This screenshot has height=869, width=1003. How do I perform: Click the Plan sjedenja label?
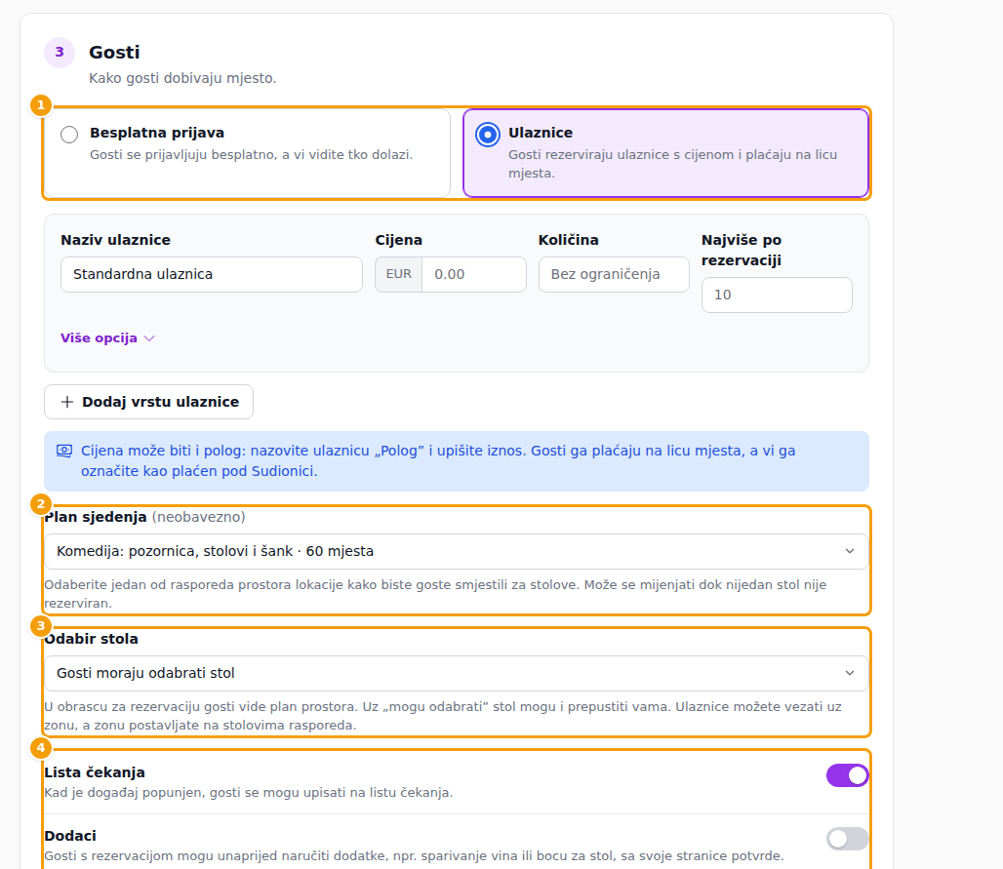point(96,517)
